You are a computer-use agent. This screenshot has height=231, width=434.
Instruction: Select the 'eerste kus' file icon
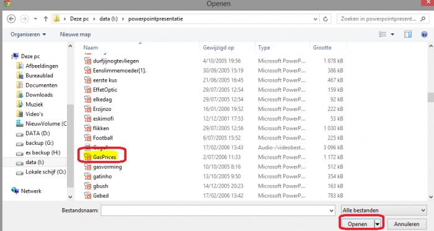(x=88, y=80)
